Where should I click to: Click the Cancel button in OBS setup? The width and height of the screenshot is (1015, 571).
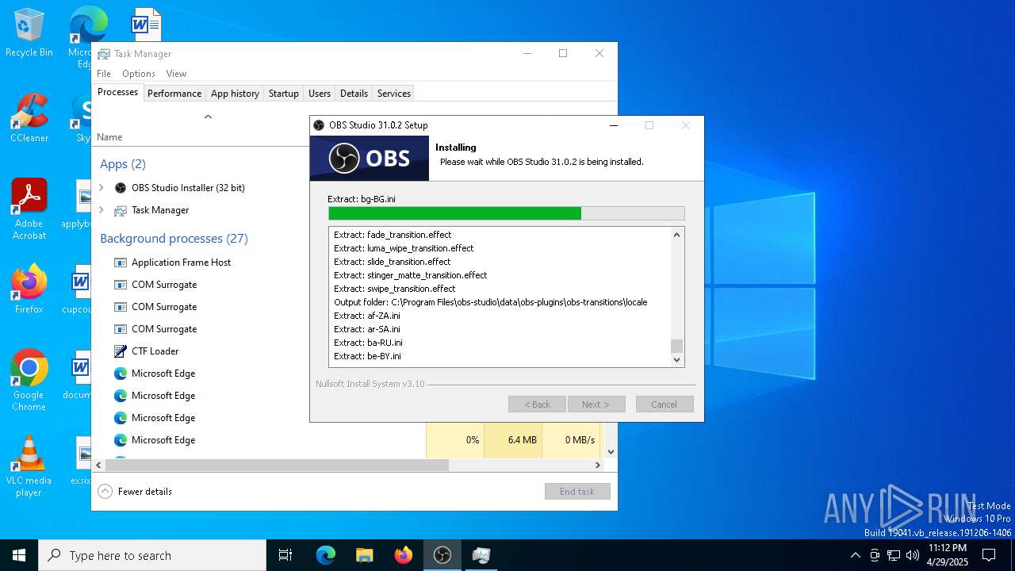[665, 404]
